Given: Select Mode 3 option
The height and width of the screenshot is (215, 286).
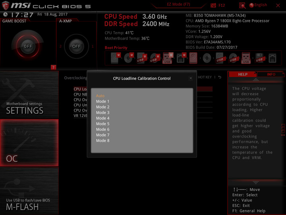Looking at the screenshot, I should (103, 113).
